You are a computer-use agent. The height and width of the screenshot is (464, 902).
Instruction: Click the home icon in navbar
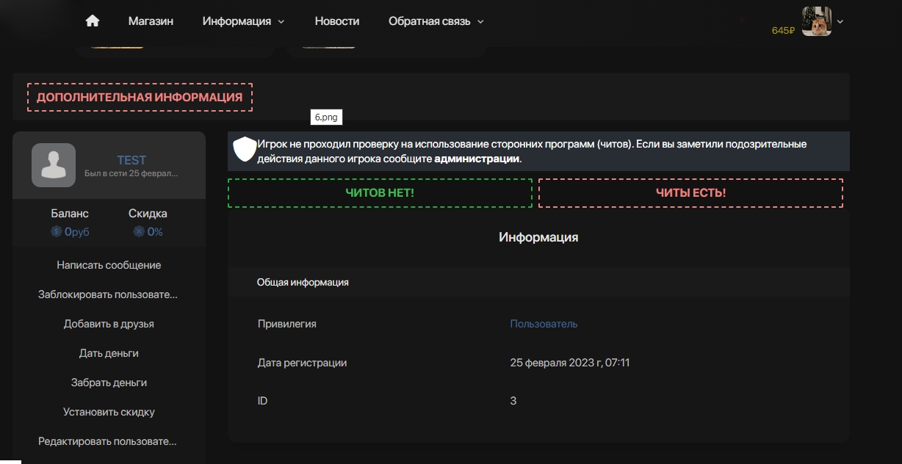[93, 21]
